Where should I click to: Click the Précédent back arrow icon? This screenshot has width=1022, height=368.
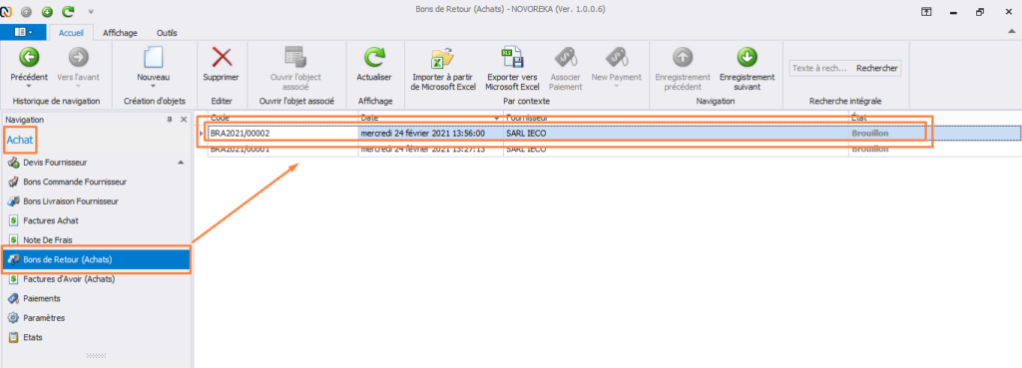29,58
